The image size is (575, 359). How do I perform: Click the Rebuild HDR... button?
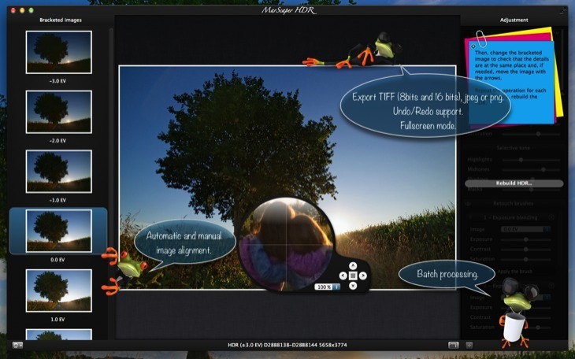(x=514, y=183)
